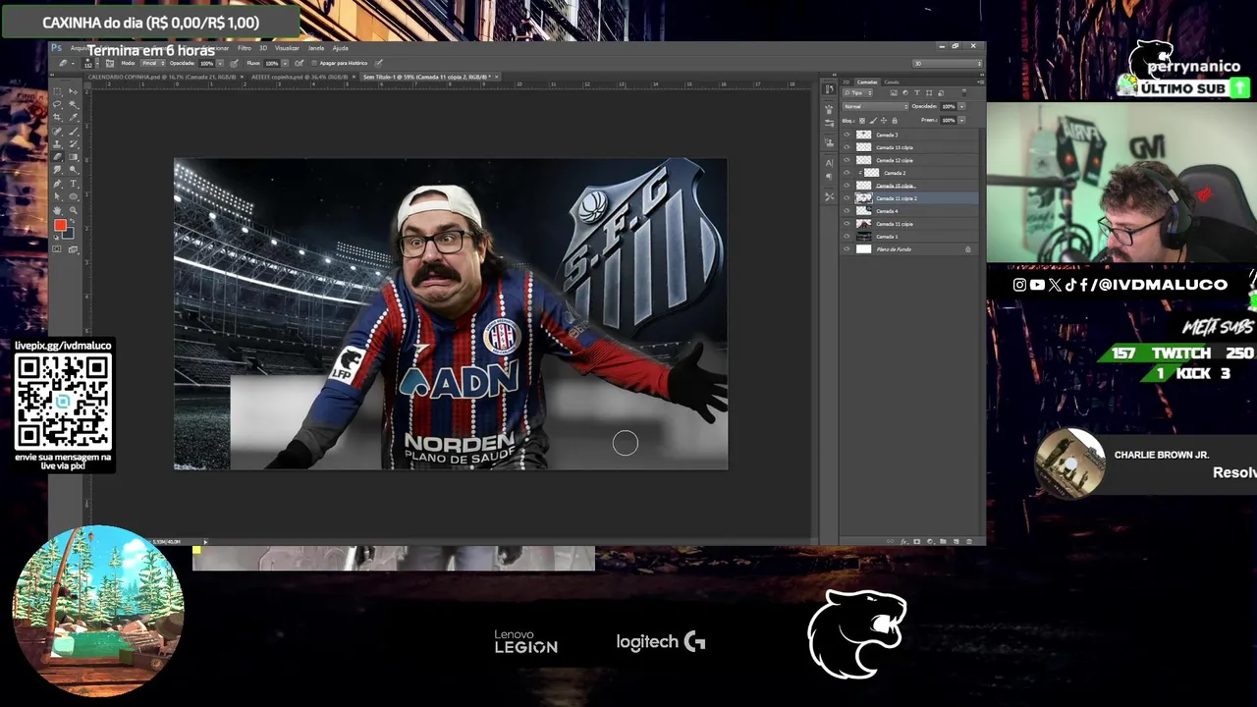
Task: Create new group folder icon
Action: tap(943, 542)
